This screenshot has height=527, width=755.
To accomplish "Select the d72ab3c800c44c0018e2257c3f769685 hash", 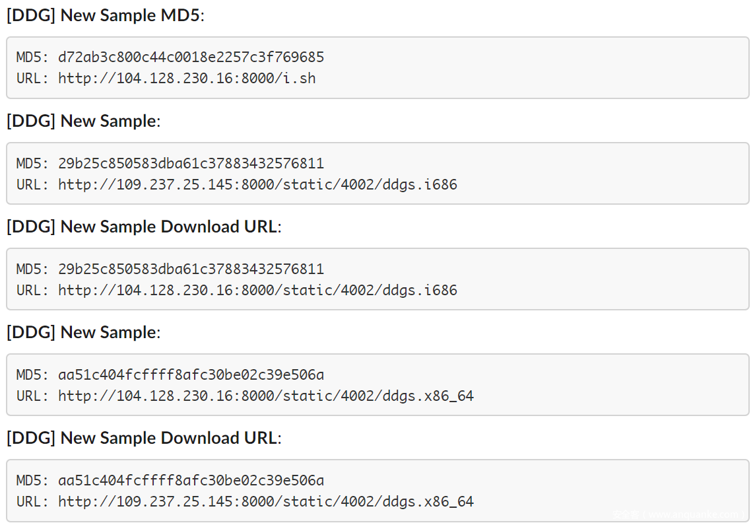I will [x=191, y=57].
